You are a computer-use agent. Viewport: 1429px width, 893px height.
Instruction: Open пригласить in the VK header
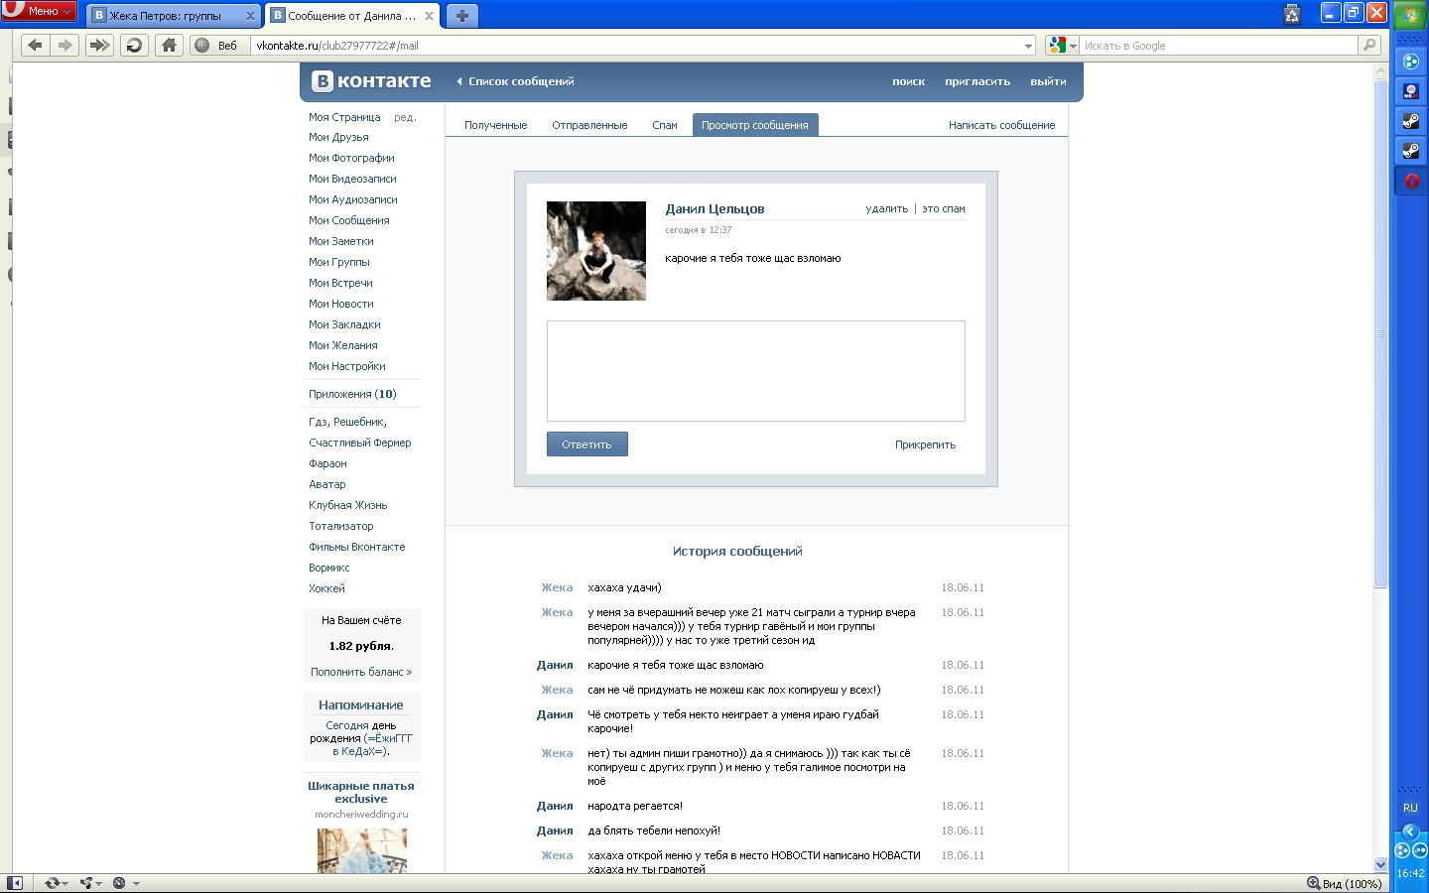tap(977, 81)
